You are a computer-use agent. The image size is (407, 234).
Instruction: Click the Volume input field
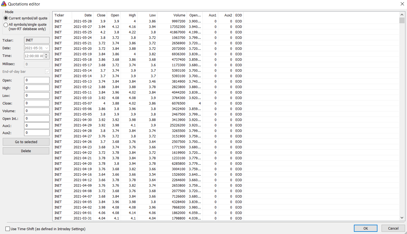coord(37,111)
